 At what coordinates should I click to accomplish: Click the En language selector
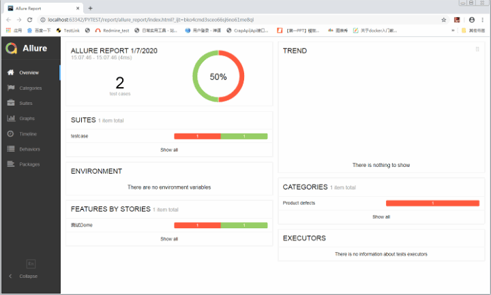pyautogui.click(x=31, y=264)
